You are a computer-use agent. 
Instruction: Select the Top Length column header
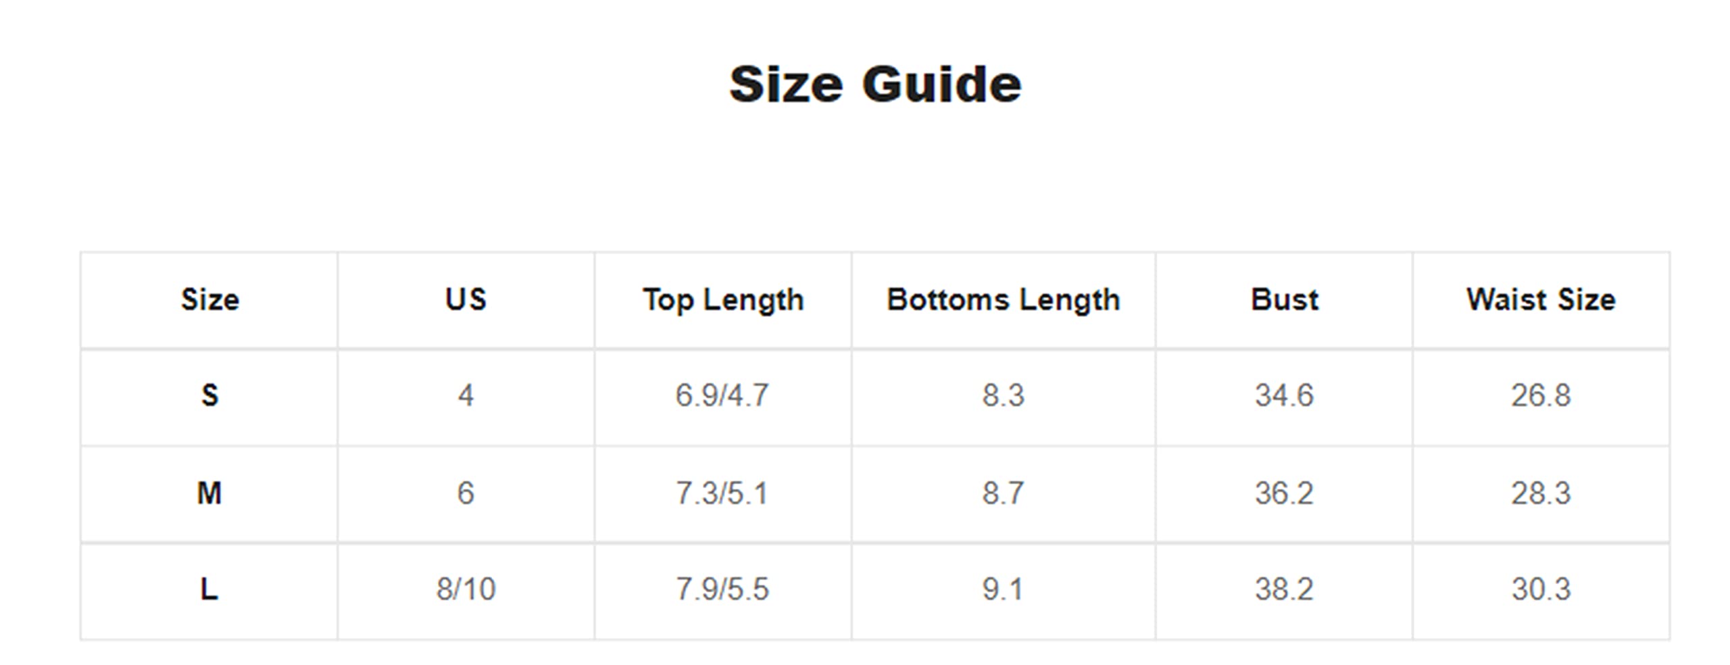click(x=723, y=300)
